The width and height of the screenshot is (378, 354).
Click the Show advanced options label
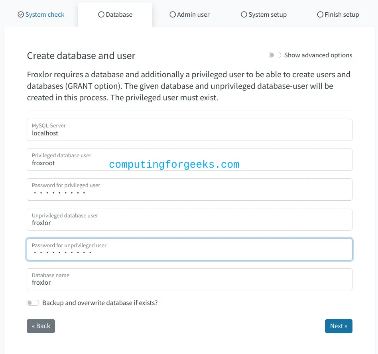[318, 55]
